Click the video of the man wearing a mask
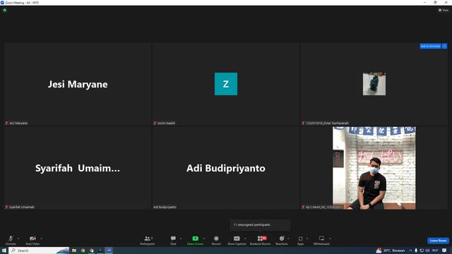The image size is (452, 254). 374,168
